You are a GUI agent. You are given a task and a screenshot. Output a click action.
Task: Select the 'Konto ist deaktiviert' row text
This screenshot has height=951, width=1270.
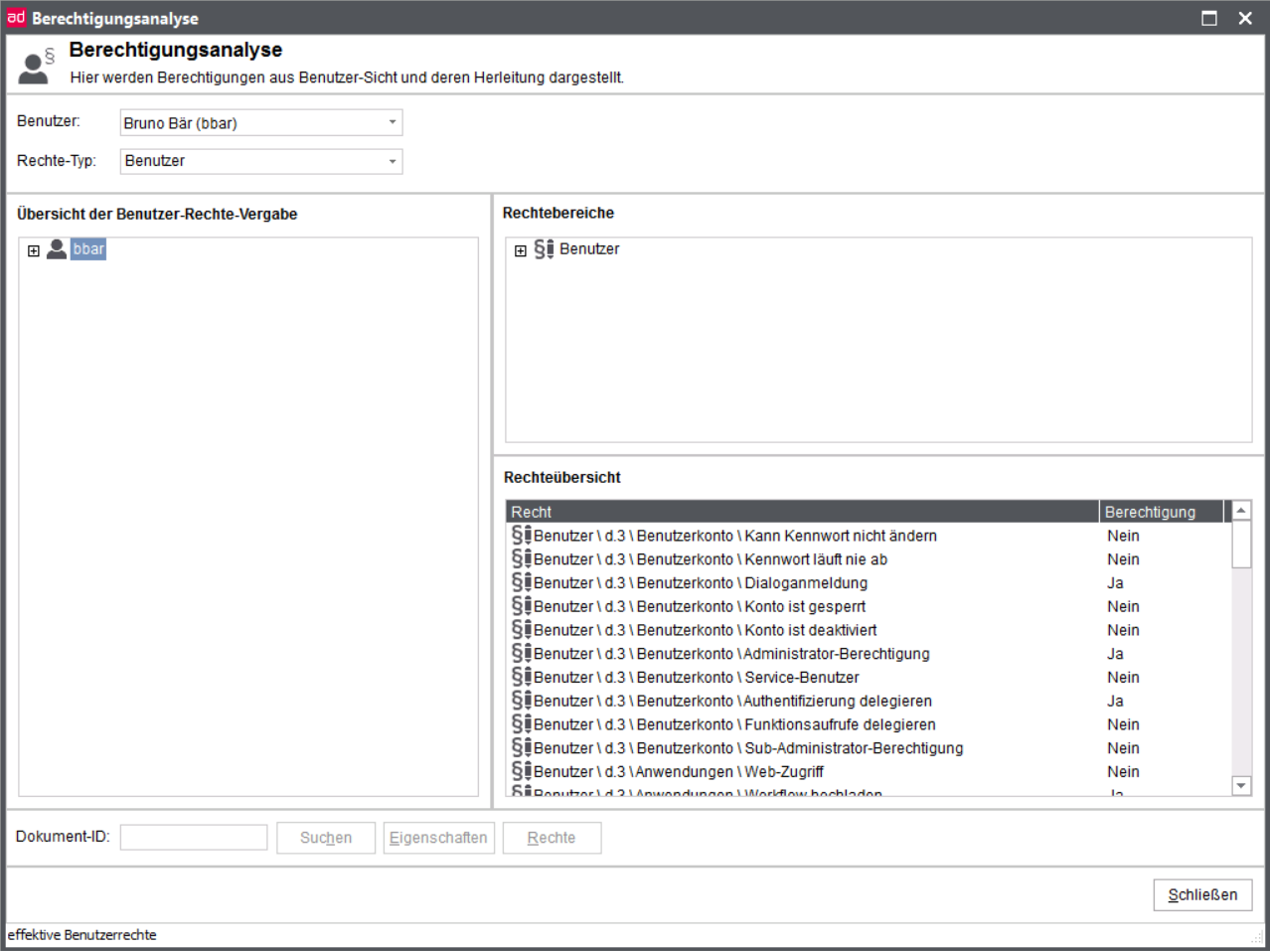[706, 630]
